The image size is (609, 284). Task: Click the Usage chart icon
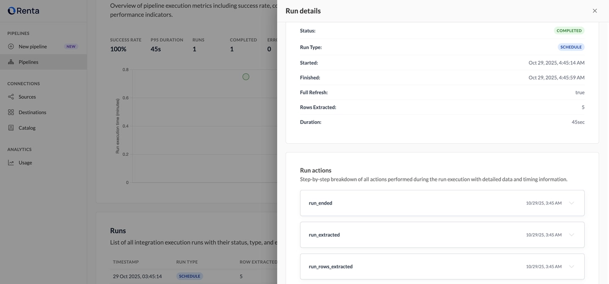click(x=11, y=163)
